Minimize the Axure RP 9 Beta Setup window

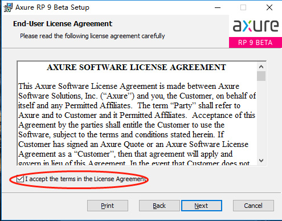coord(218,7)
